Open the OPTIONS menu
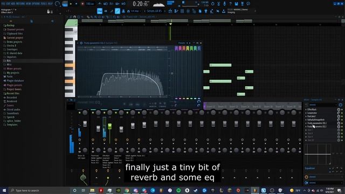345x194 pixels. (36, 4)
